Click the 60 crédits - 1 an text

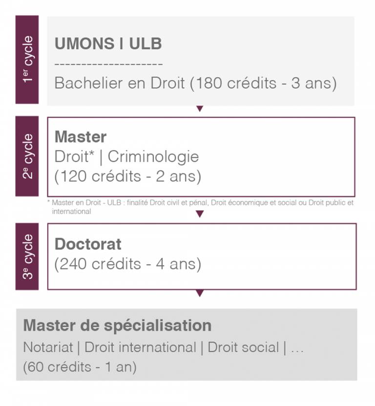(x=80, y=367)
